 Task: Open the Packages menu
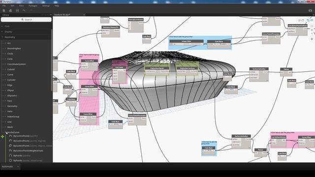tap(33, 6)
